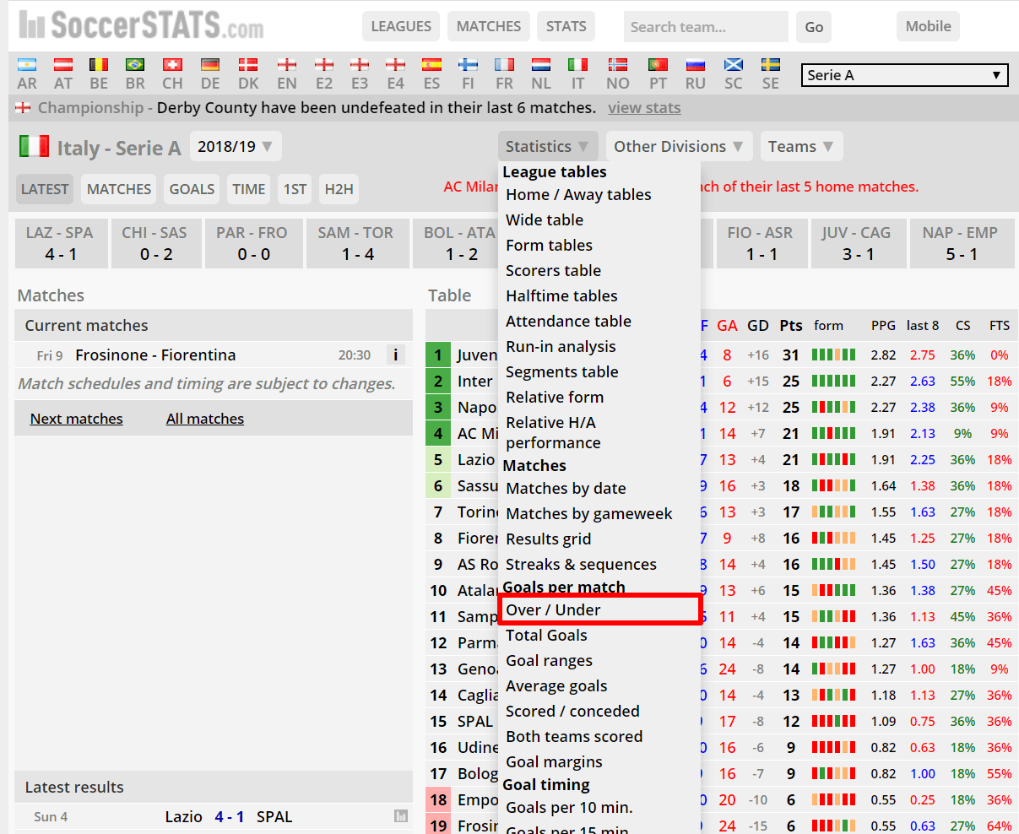
Task: Switch to the 1ST tab
Action: click(x=295, y=189)
